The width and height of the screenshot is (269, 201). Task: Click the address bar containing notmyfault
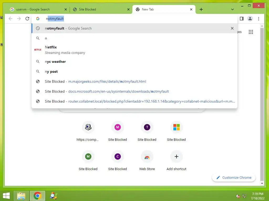coord(134,19)
